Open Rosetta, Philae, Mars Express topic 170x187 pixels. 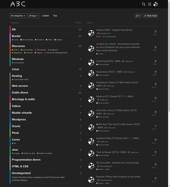tap(118, 177)
